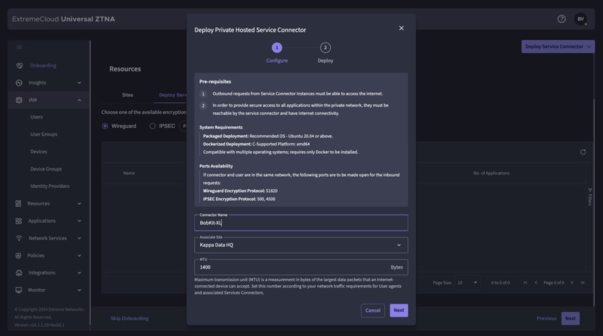Switch to the Sites tab

(x=128, y=95)
